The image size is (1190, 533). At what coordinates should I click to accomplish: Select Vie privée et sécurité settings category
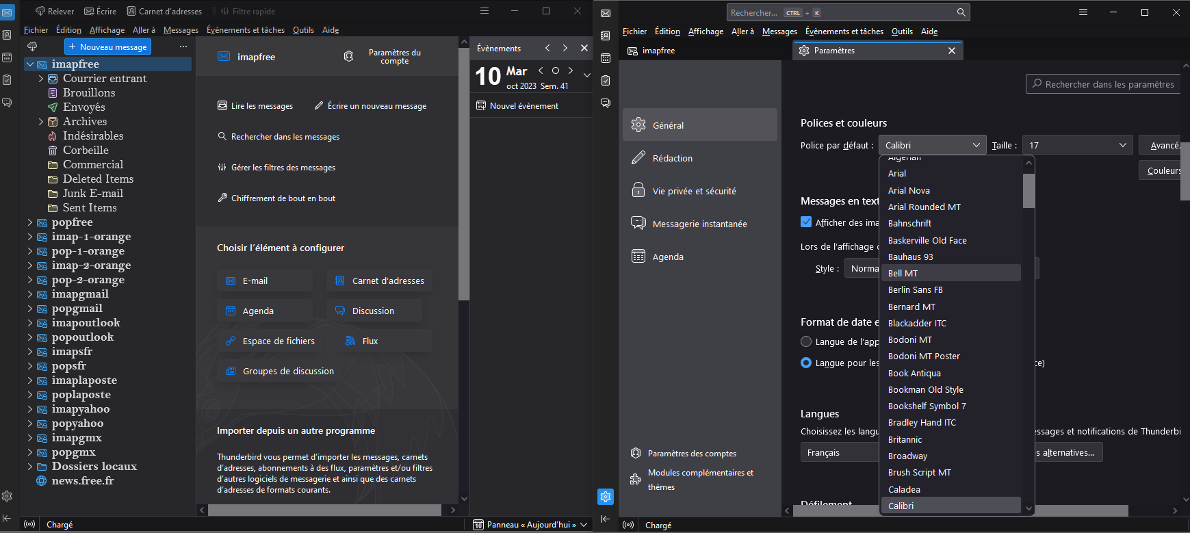point(699,191)
